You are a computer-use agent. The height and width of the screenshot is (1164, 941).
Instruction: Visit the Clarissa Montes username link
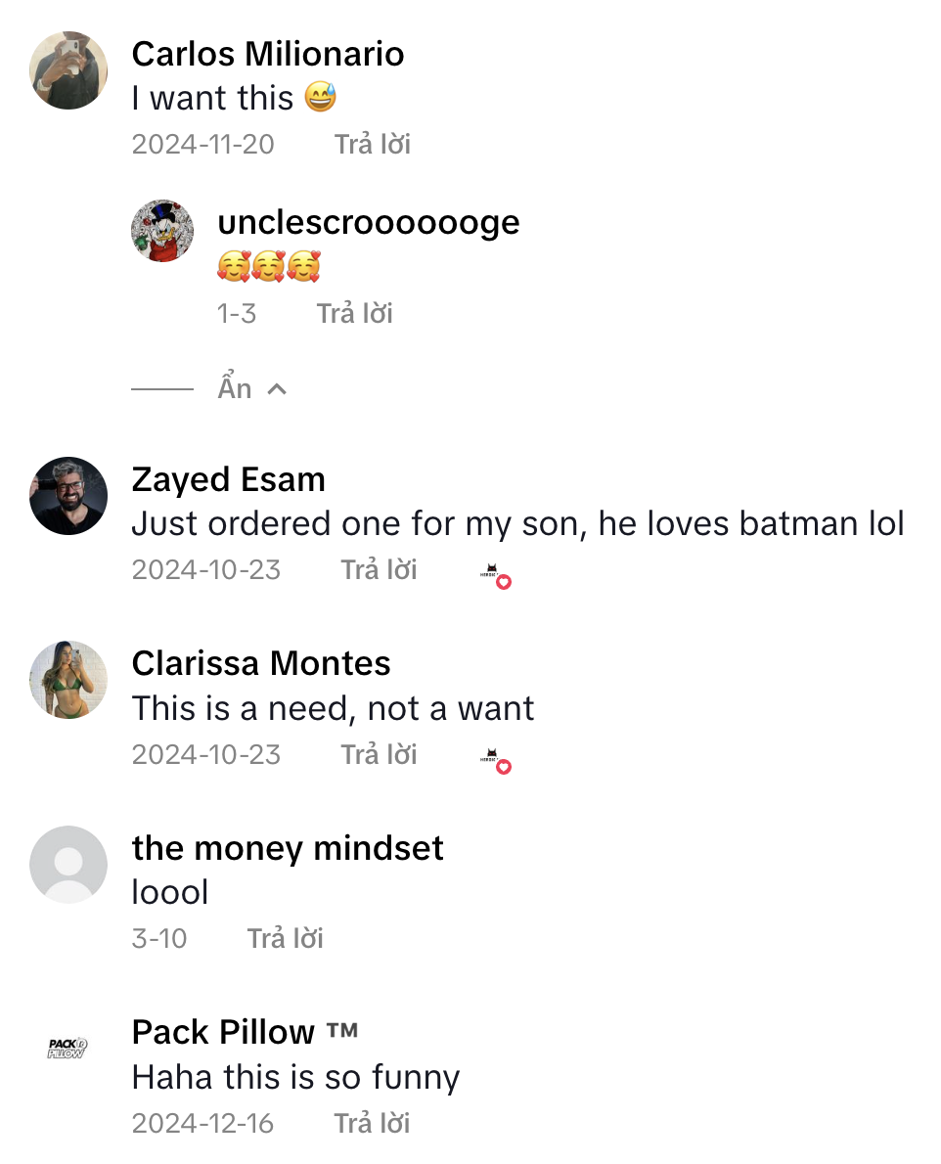tap(261, 663)
